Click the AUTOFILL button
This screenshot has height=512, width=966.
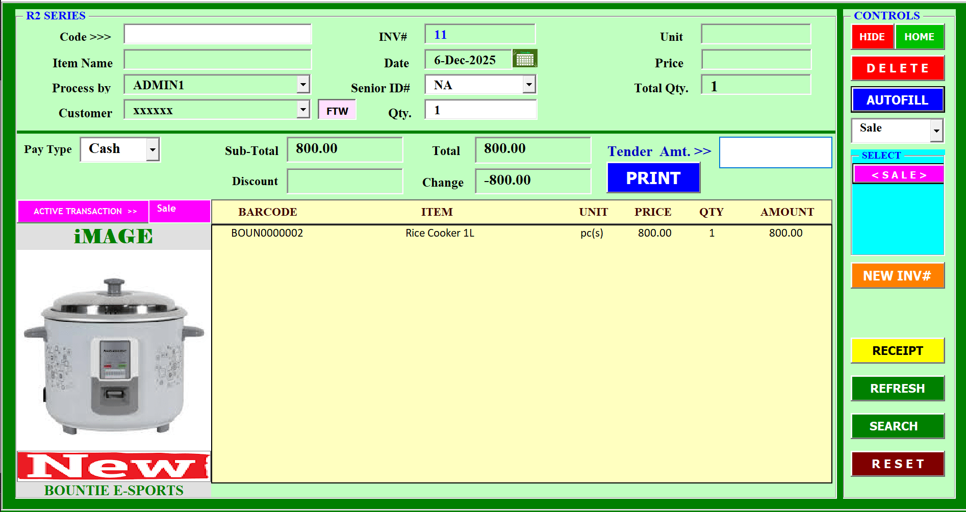(898, 100)
